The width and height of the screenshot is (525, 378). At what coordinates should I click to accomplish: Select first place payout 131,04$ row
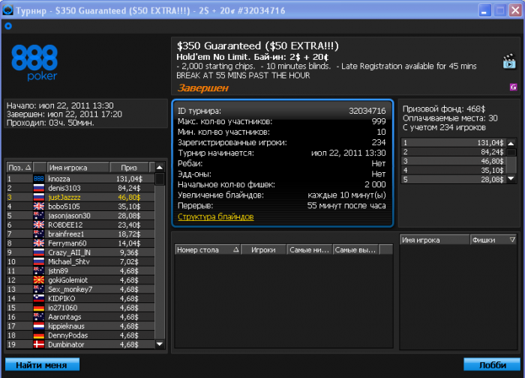pyautogui.click(x=454, y=143)
